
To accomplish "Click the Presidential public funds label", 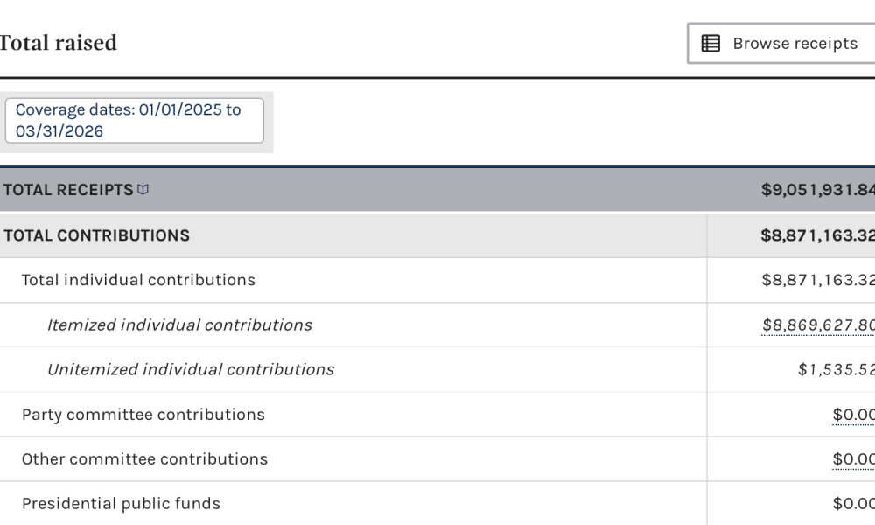I will [121, 504].
